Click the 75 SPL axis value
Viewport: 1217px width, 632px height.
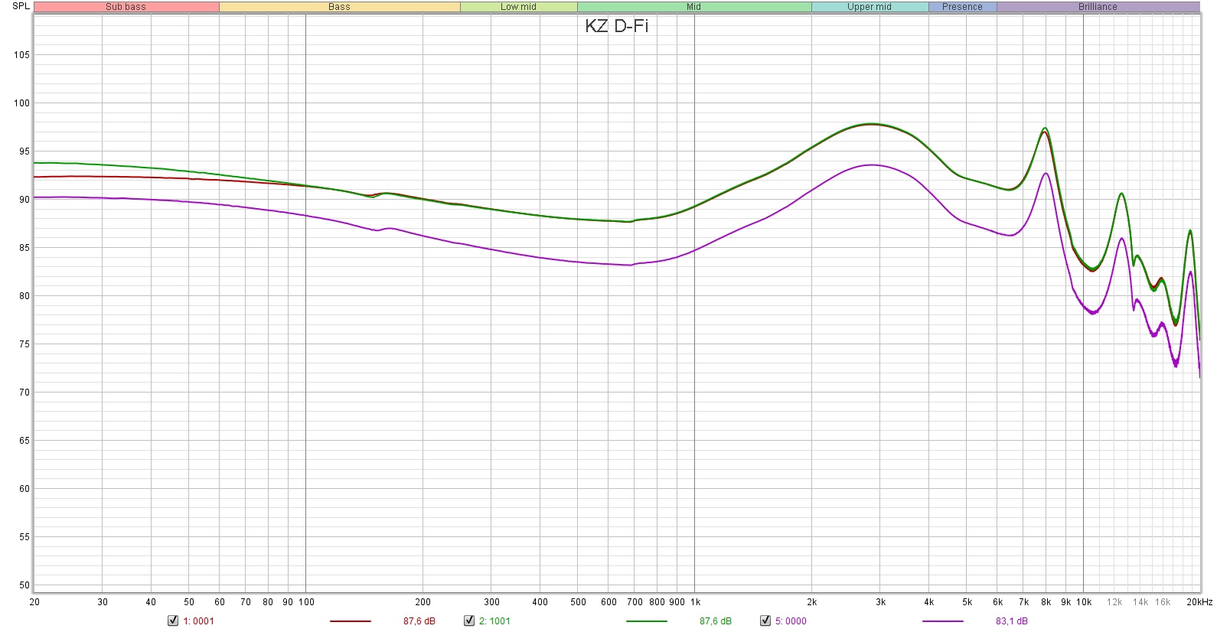[24, 344]
